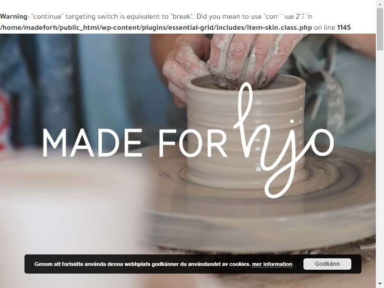
Task: Accept cookies with the Godkänn button
Action: coord(327,264)
